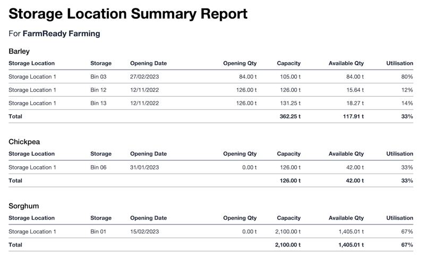
Task: Click the 31/01/2023 opening date
Action: [144, 167]
